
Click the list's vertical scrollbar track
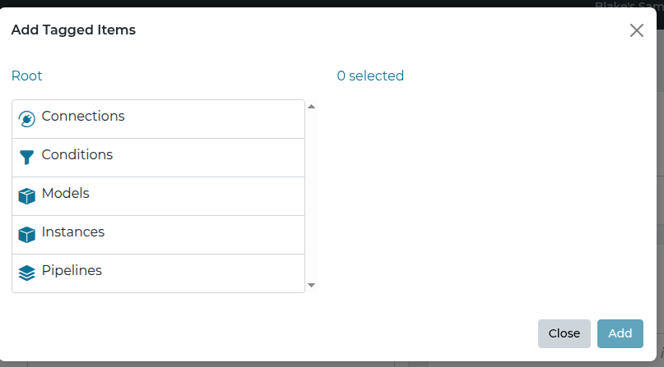click(x=311, y=195)
